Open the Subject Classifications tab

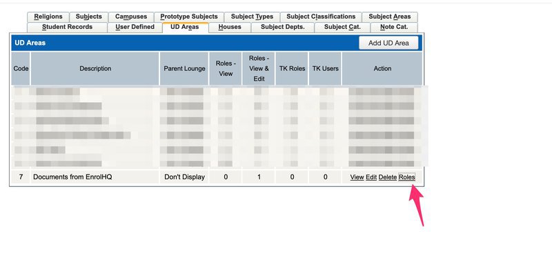pyautogui.click(x=321, y=17)
